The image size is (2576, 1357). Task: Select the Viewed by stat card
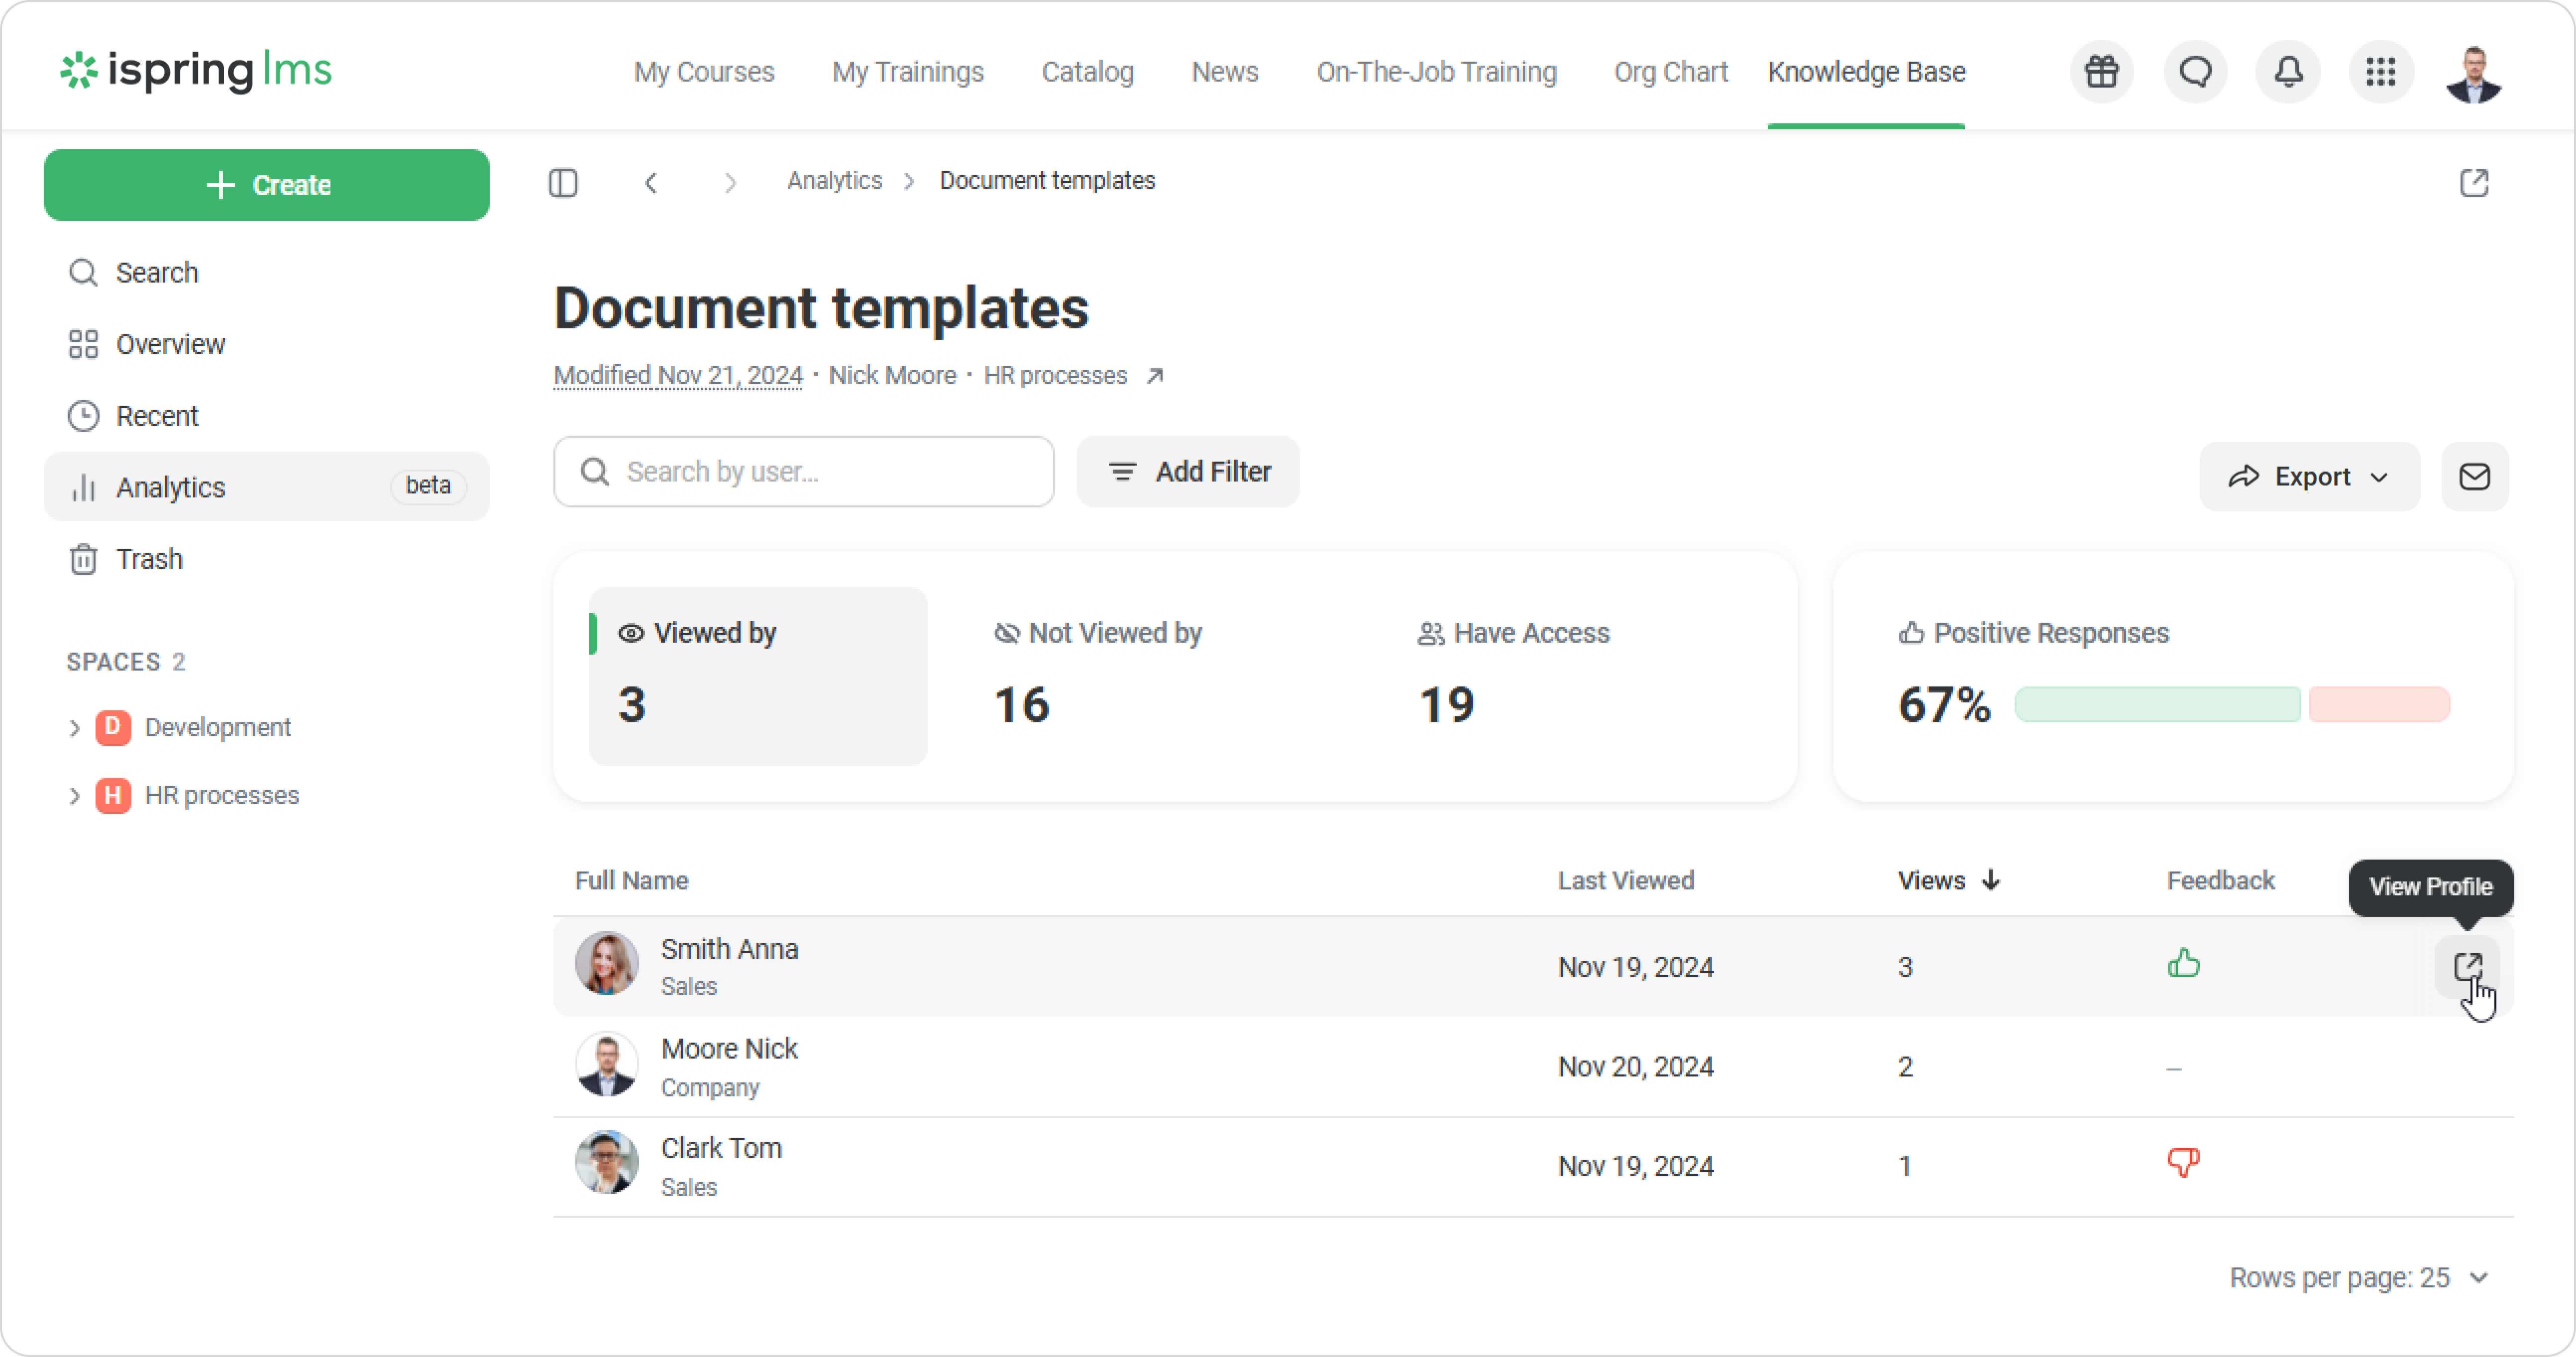coord(757,676)
